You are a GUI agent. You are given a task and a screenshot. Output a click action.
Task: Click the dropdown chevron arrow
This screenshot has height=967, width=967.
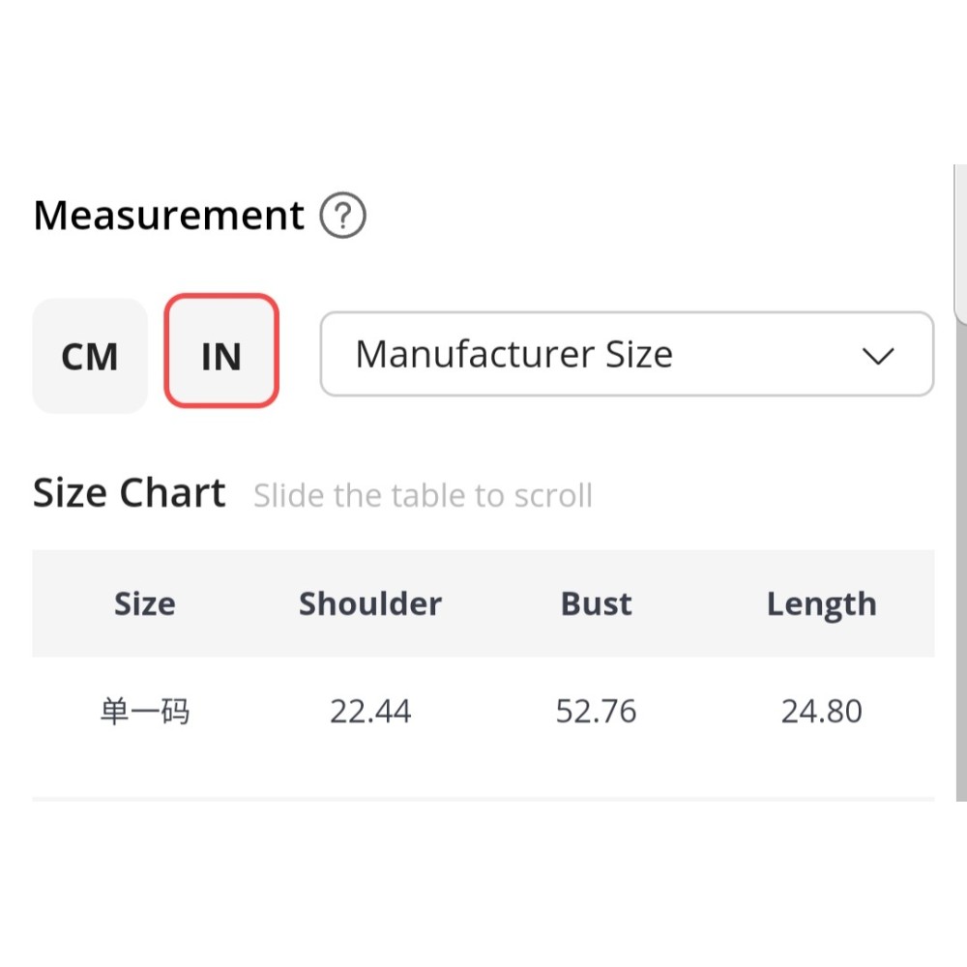pos(877,356)
